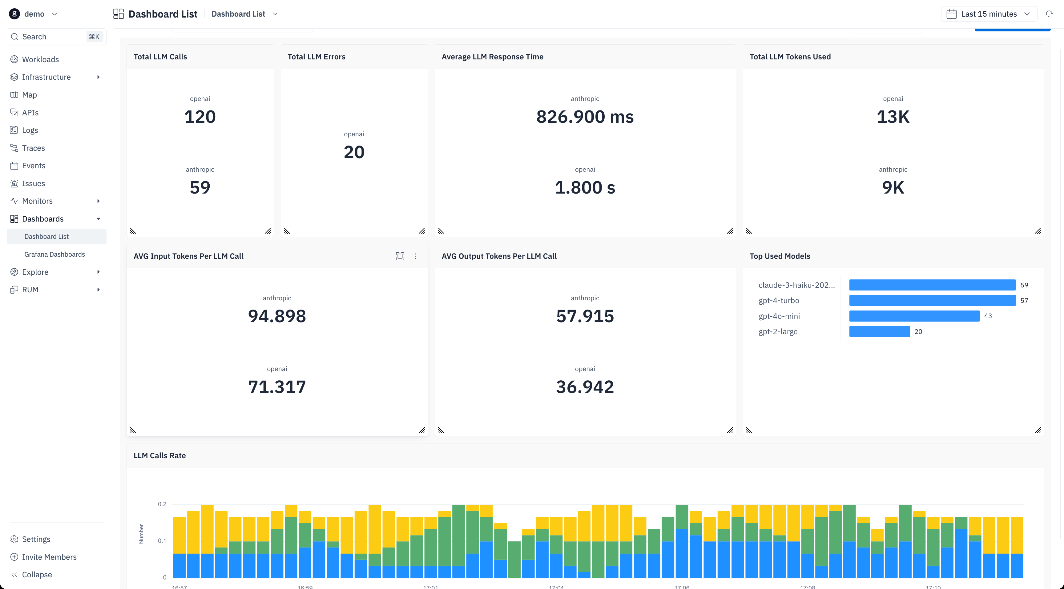Click the Total LLM Errors panel title

coord(316,57)
